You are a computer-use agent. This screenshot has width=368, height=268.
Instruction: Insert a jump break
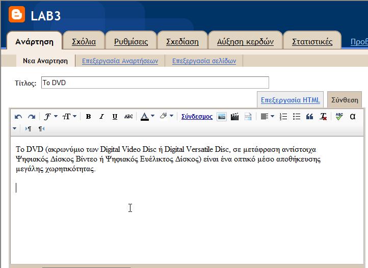pos(248,117)
